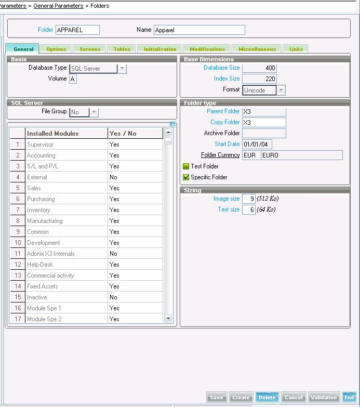The height and width of the screenshot is (407, 360).
Task: Click the Yes value for Supervisor
Action: click(x=135, y=145)
